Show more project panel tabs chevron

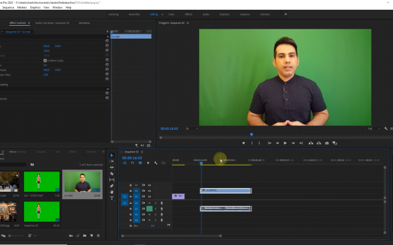pyautogui.click(x=103, y=152)
